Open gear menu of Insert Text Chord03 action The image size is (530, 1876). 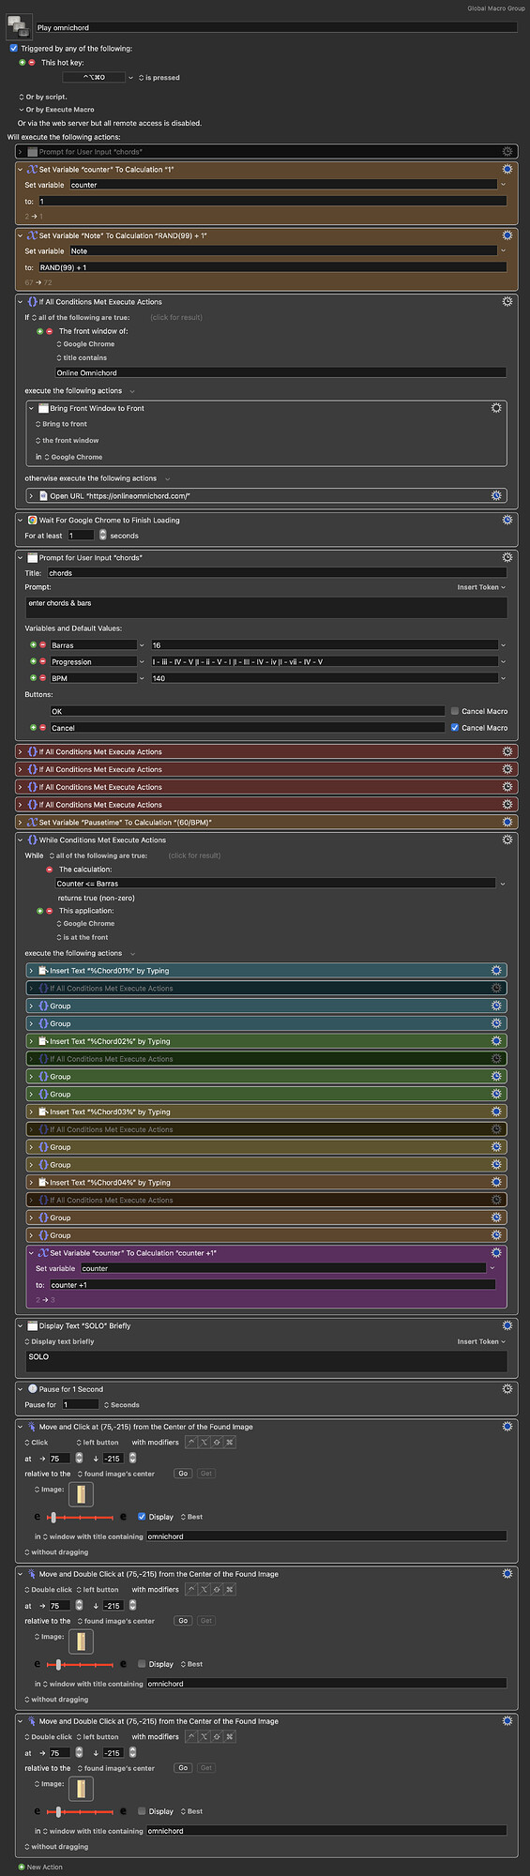[496, 1112]
